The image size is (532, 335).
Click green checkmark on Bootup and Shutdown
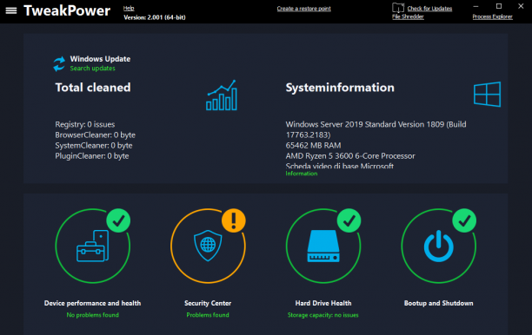[464, 220]
